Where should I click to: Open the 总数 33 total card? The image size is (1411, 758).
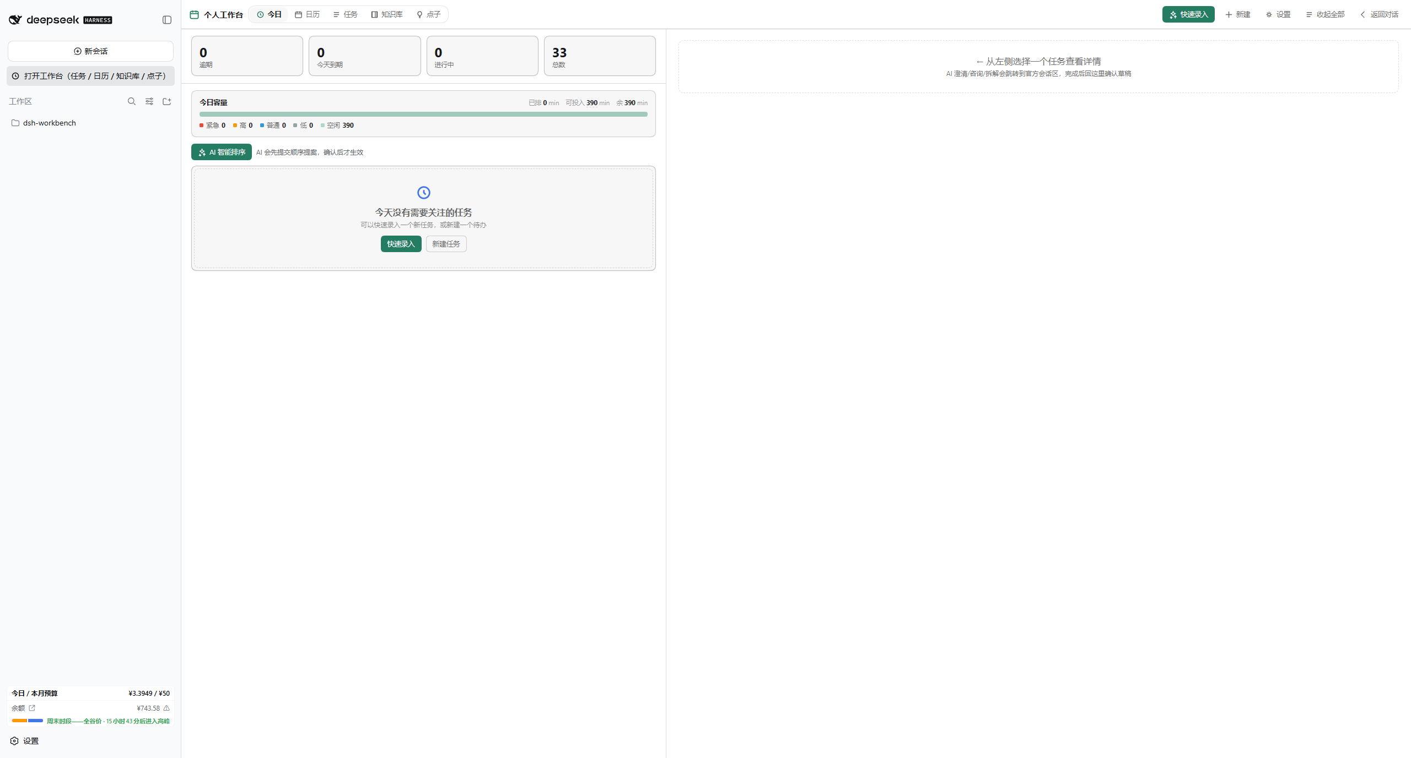pyautogui.click(x=600, y=56)
